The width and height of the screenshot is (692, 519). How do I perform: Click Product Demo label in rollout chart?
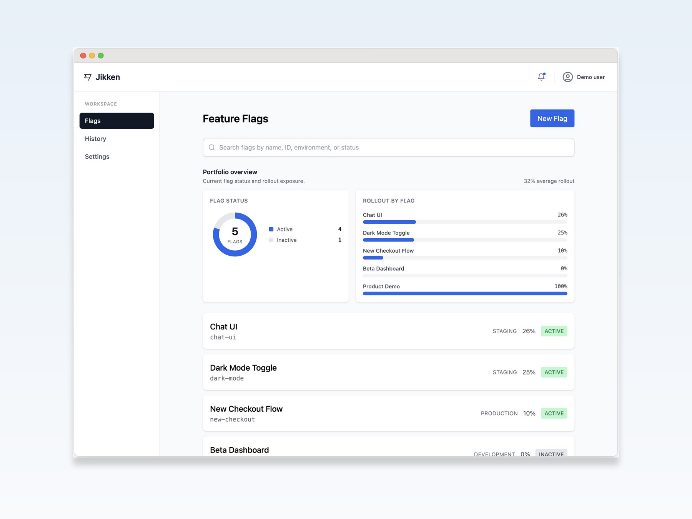[x=381, y=286]
